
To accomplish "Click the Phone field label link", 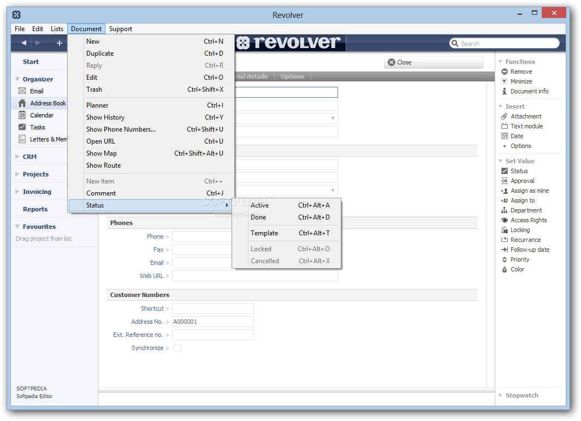I will tap(155, 236).
